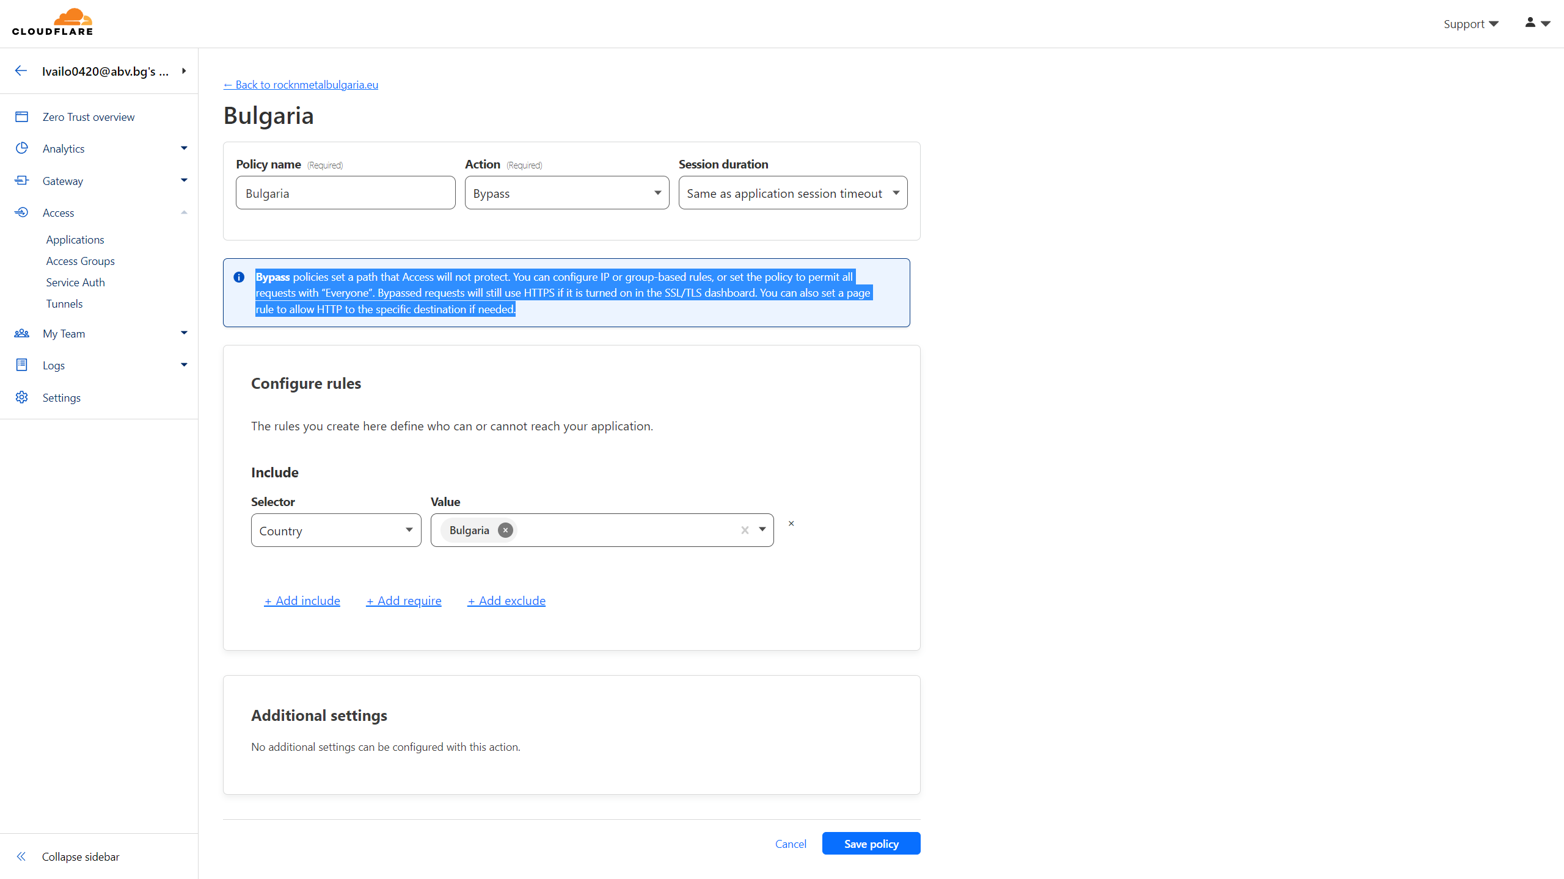The height and width of the screenshot is (879, 1564).
Task: Click the Collapse sidebar chevrons icon
Action: coord(22,856)
